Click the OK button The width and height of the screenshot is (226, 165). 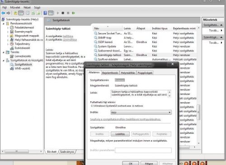(x=131, y=164)
